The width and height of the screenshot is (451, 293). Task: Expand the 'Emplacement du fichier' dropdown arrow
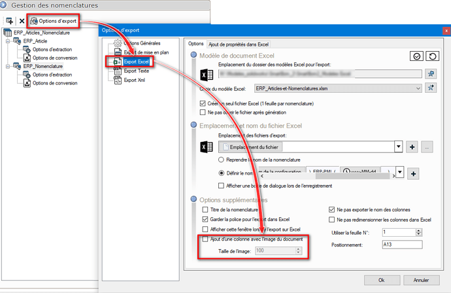coord(399,147)
